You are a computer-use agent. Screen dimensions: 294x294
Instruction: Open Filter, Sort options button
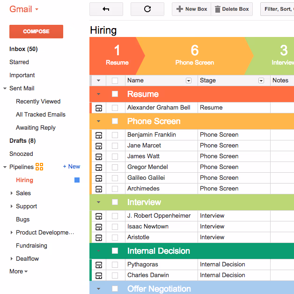pos(277,9)
